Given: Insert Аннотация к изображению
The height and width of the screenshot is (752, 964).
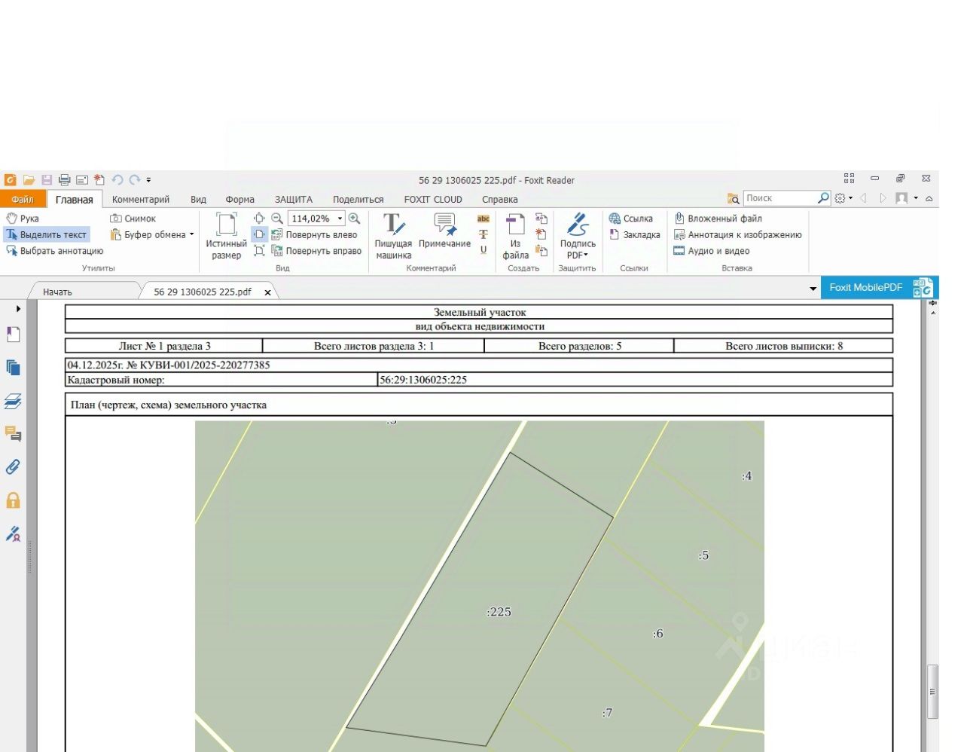Looking at the screenshot, I should [737, 235].
